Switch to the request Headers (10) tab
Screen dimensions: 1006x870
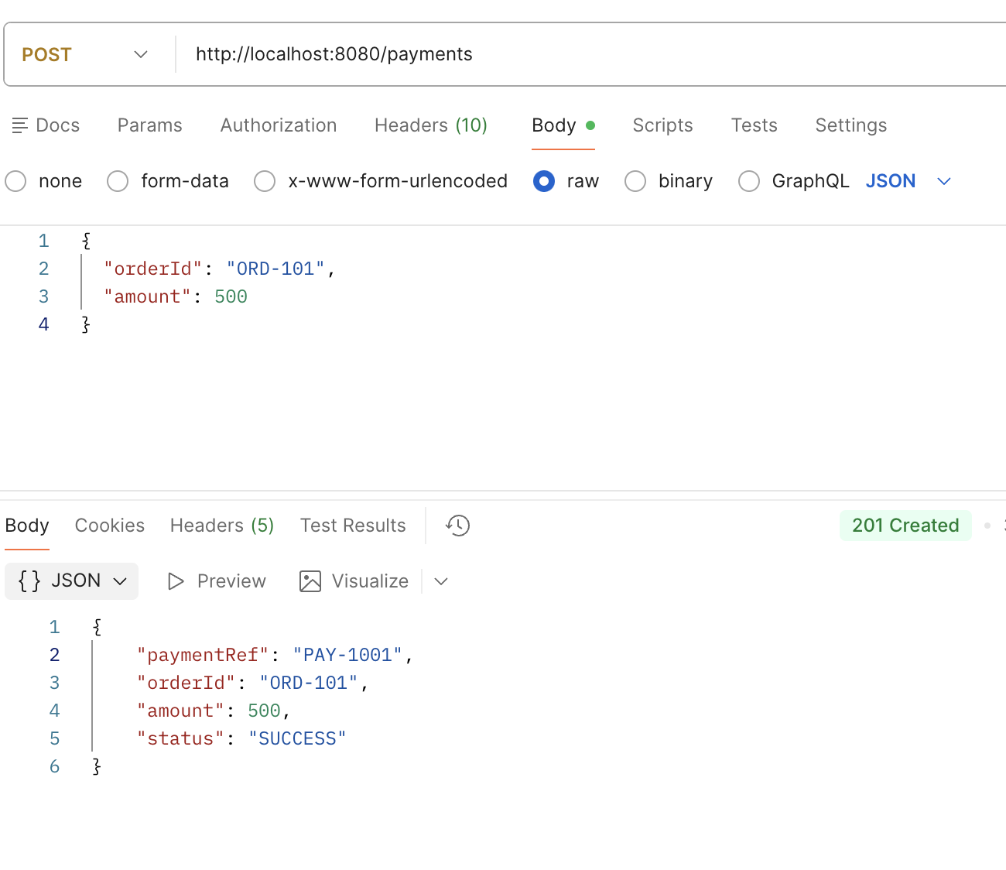click(x=430, y=125)
